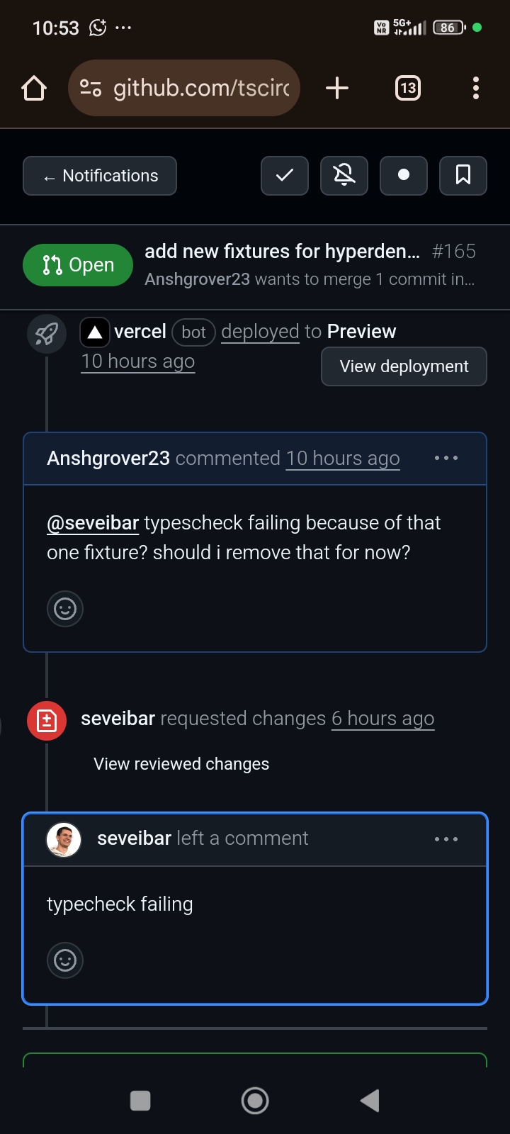
Task: Open a new browser tab
Action: 337,89
